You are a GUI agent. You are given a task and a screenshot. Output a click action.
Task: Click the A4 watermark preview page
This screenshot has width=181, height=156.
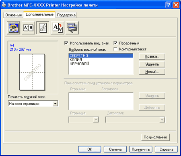pos(32,72)
